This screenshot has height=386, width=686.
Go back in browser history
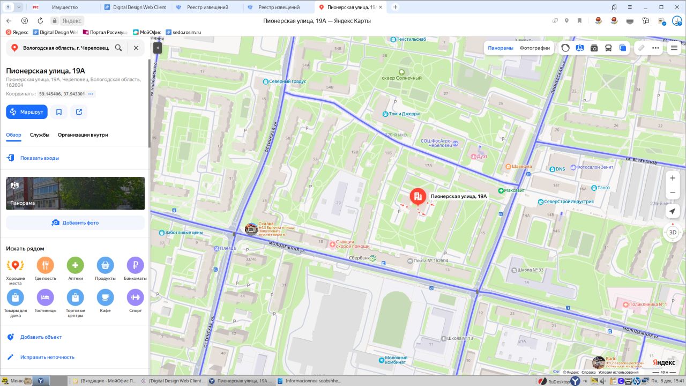coord(9,20)
